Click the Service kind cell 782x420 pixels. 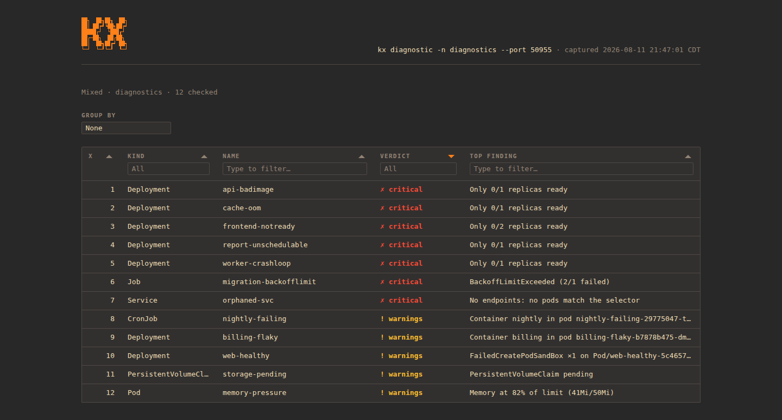pyautogui.click(x=142, y=300)
